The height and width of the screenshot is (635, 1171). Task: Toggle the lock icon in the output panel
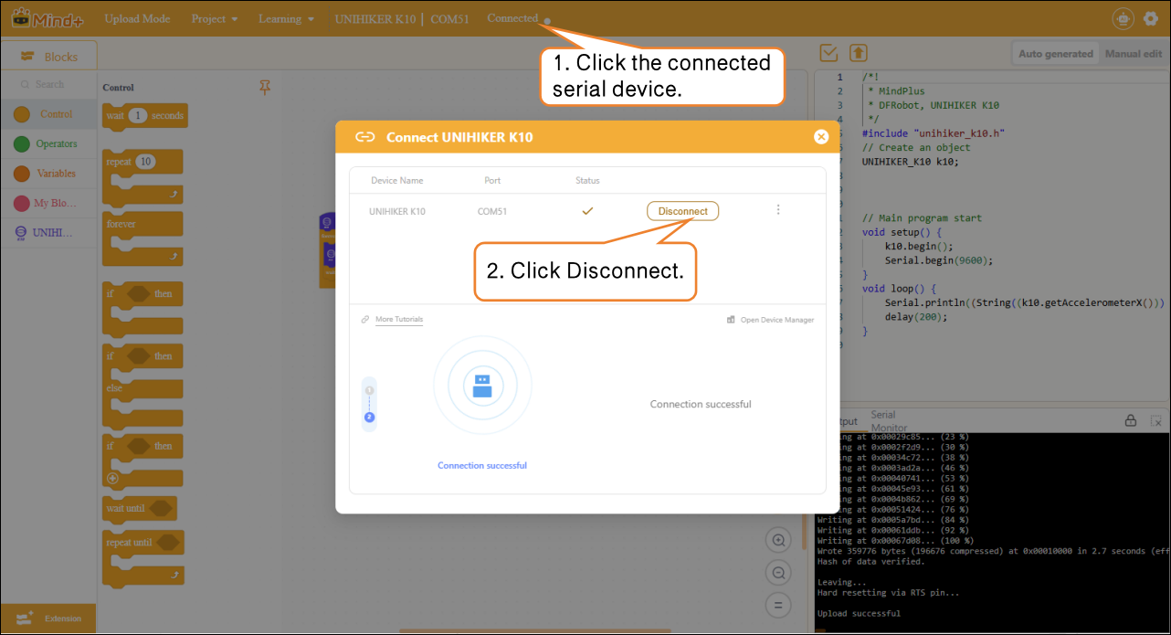[x=1130, y=421]
